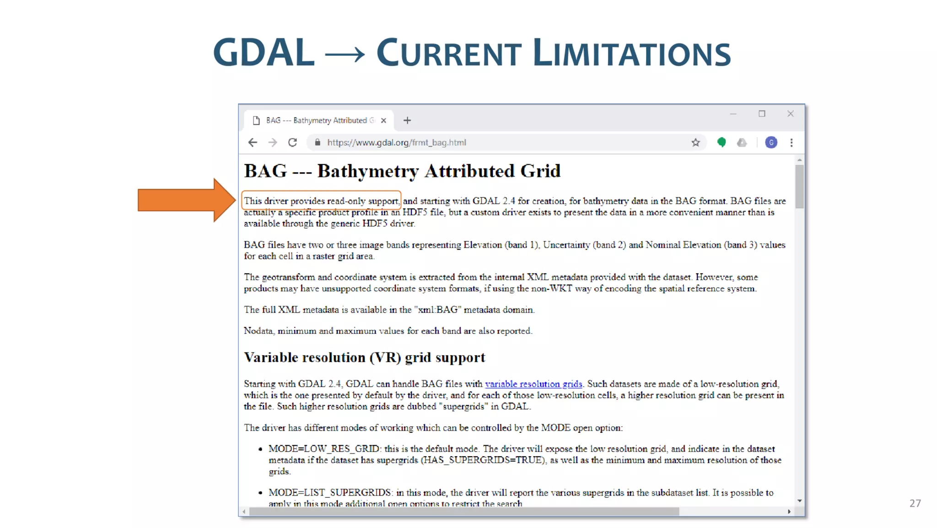Click vertical scrollbar up arrow
Image resolution: width=937 pixels, height=528 pixels.
pos(799,160)
